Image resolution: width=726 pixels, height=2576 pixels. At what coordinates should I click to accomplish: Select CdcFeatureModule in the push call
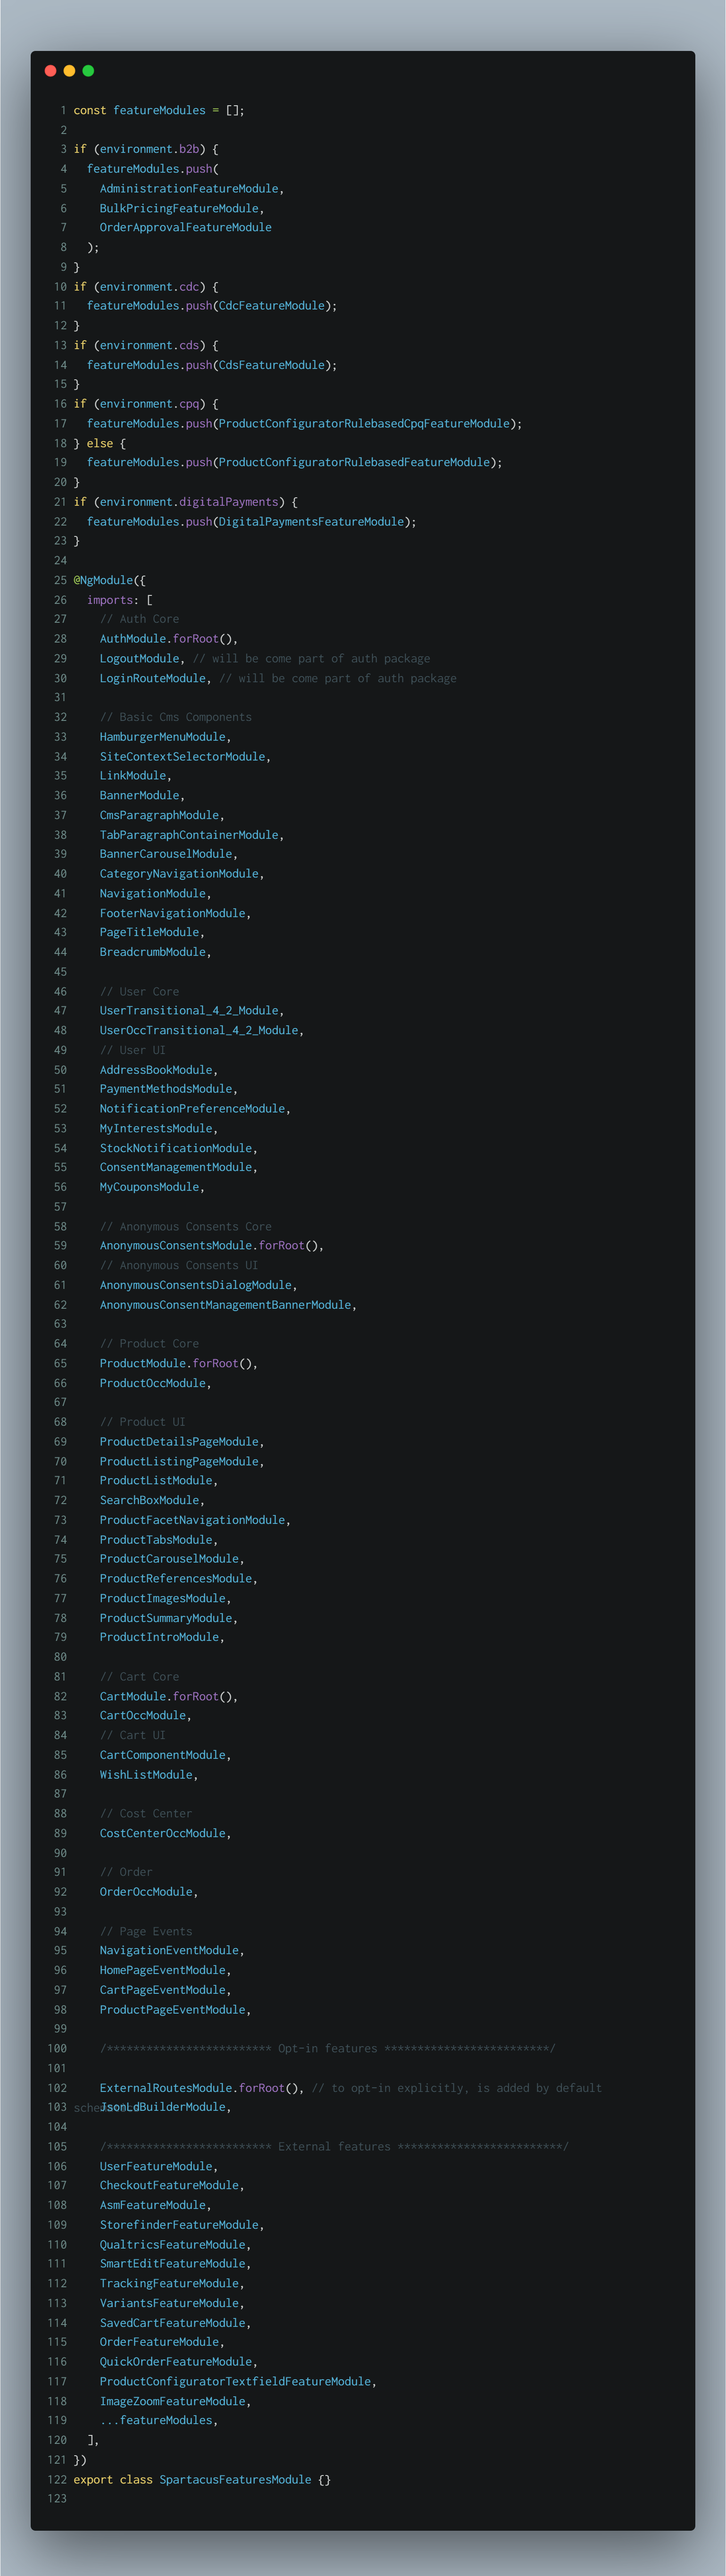coord(272,306)
